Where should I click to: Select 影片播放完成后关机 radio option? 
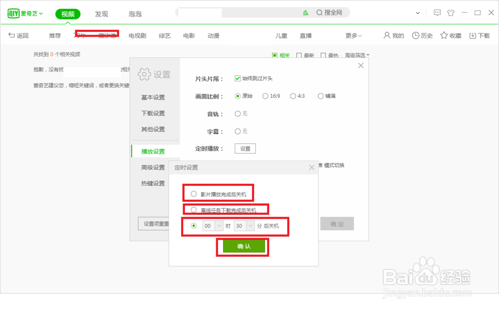(193, 193)
